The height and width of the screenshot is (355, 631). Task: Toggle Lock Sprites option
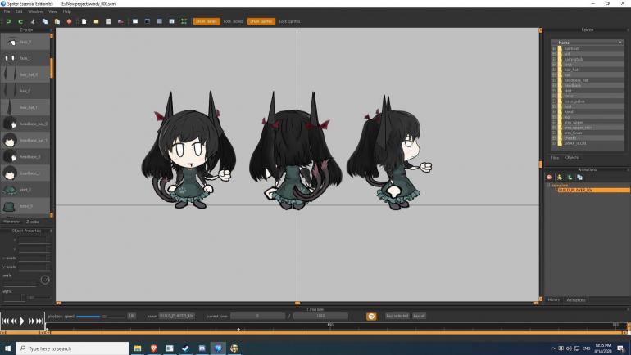click(x=290, y=21)
